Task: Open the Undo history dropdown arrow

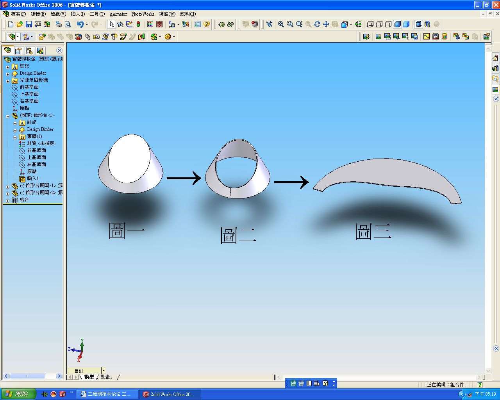Action: click(87, 24)
